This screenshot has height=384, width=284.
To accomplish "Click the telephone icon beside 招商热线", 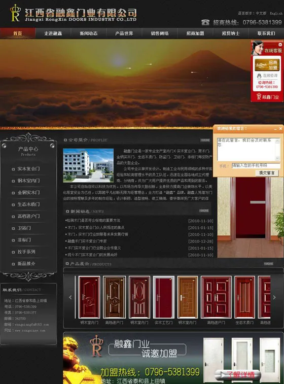I will pyautogui.click(x=205, y=22).
